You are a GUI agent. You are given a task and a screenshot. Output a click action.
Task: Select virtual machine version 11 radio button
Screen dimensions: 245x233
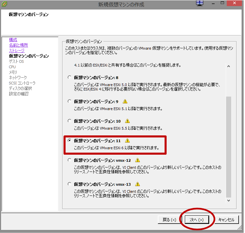[70, 140]
